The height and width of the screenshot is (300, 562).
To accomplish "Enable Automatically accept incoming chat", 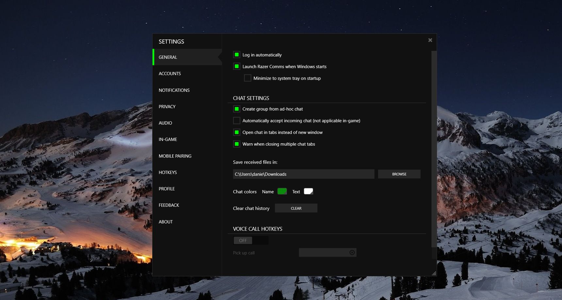I will [237, 120].
